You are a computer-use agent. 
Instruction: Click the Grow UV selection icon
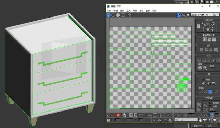pos(131,115)
